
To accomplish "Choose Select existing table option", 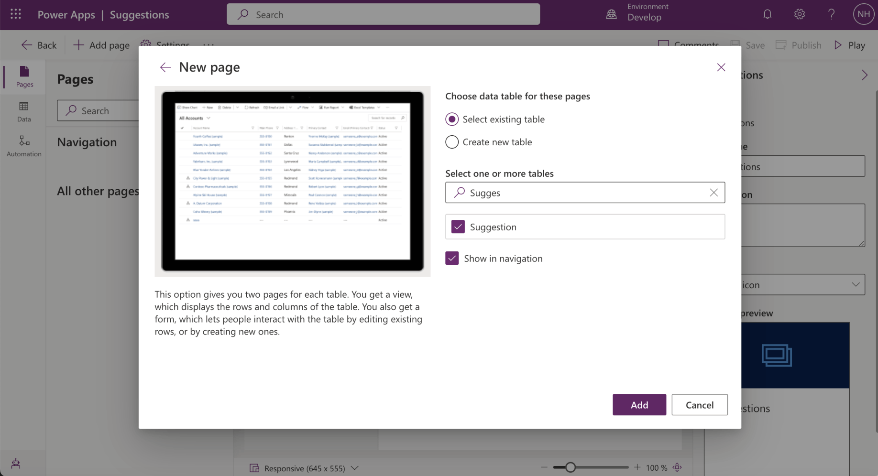I will pyautogui.click(x=452, y=119).
